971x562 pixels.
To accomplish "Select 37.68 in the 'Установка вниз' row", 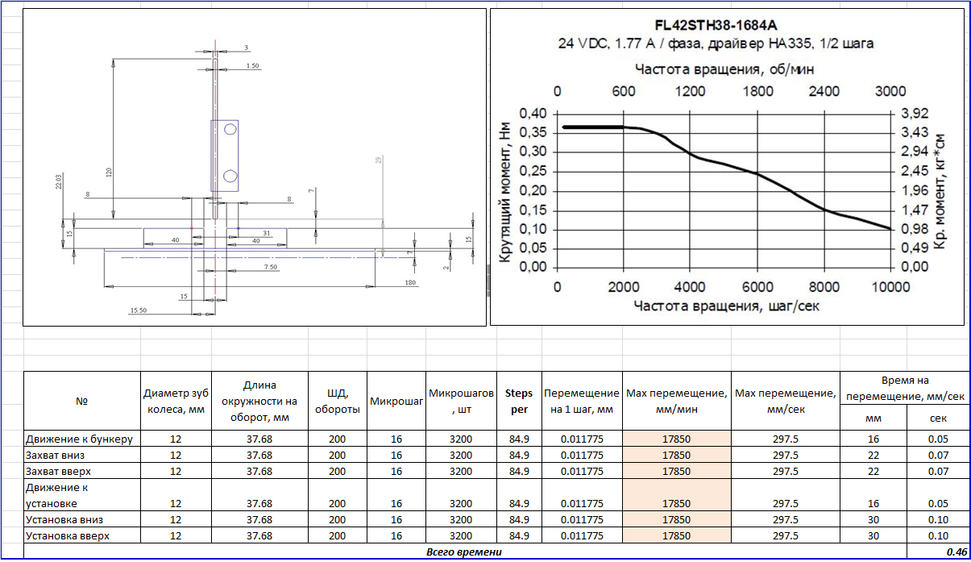I will [259, 519].
